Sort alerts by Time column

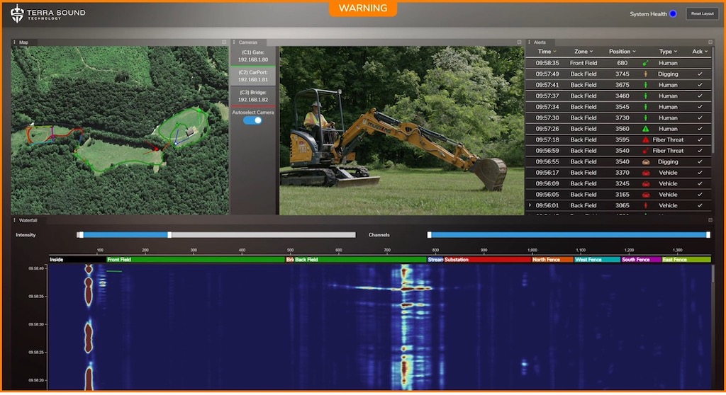click(x=547, y=52)
